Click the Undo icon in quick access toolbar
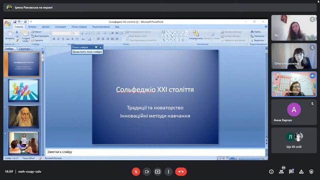Screen dimensions: 320x180 19,21
